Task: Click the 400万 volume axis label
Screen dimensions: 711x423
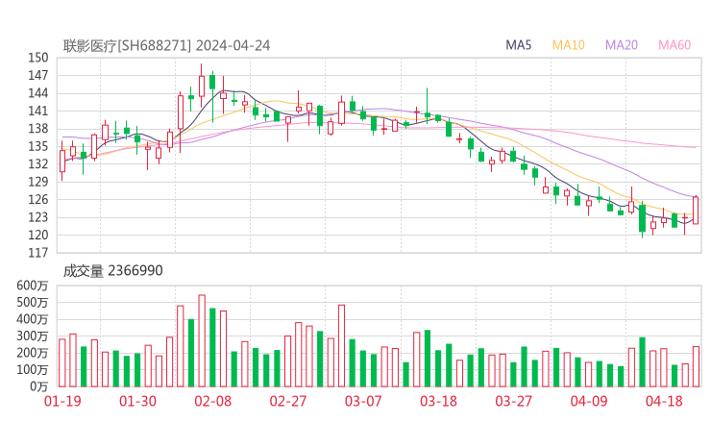Action: tap(33, 319)
